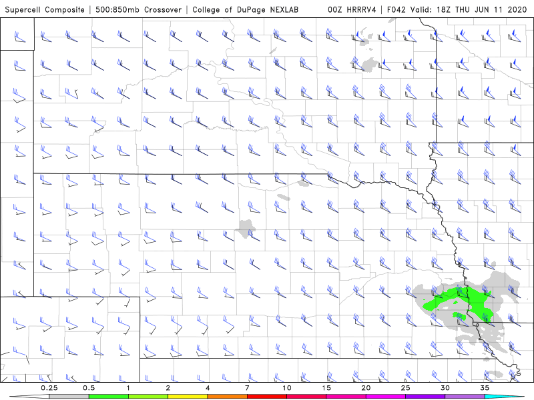Click the '0.5' legend value
Image resolution: width=534 pixels, height=400 pixels.
click(x=89, y=388)
